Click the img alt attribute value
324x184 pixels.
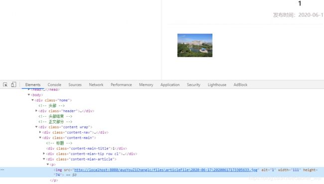pos(274,170)
